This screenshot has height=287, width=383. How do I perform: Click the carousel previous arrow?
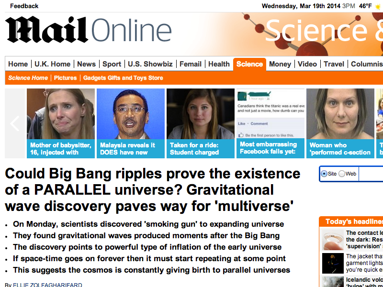(15, 123)
